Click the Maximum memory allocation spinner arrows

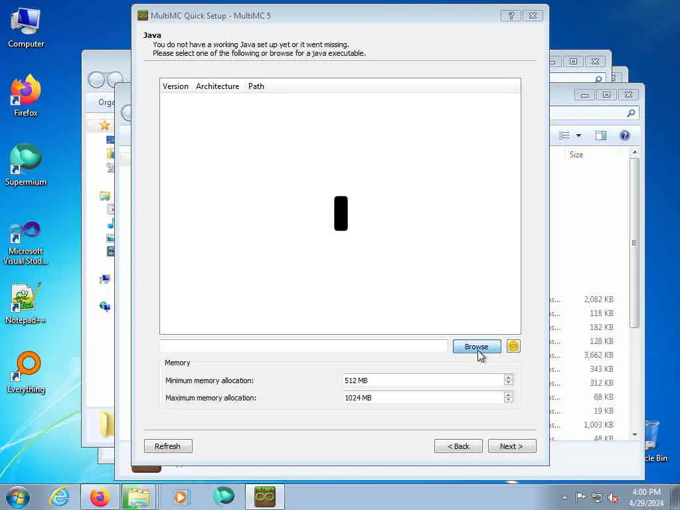(508, 398)
